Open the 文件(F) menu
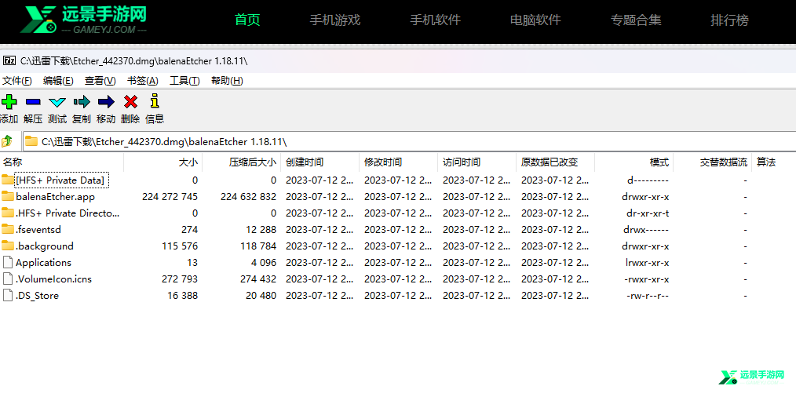 point(16,81)
